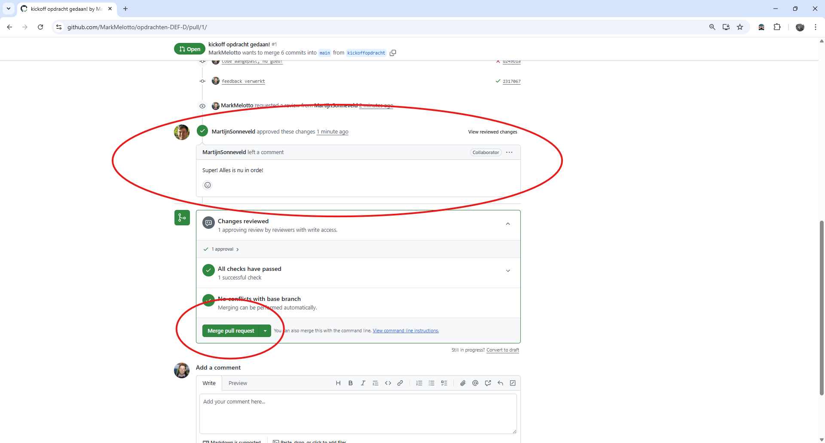Install app icon in address bar
Image resolution: width=825 pixels, height=443 pixels.
(726, 27)
